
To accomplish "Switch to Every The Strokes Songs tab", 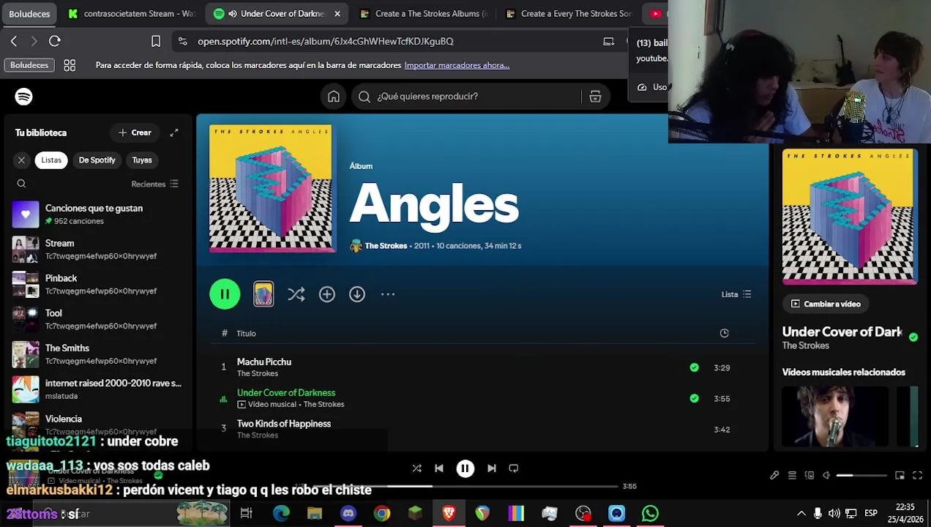I will point(568,13).
